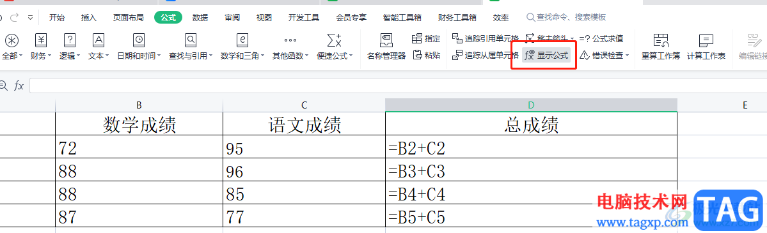Click the 语文成绩 header cell
The image size is (767, 233).
point(304,124)
